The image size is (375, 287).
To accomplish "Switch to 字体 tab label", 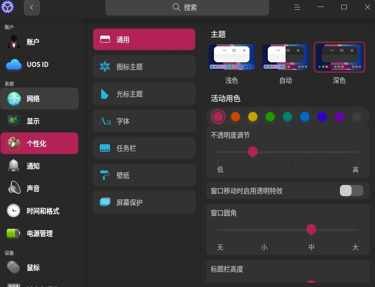I will coord(123,121).
